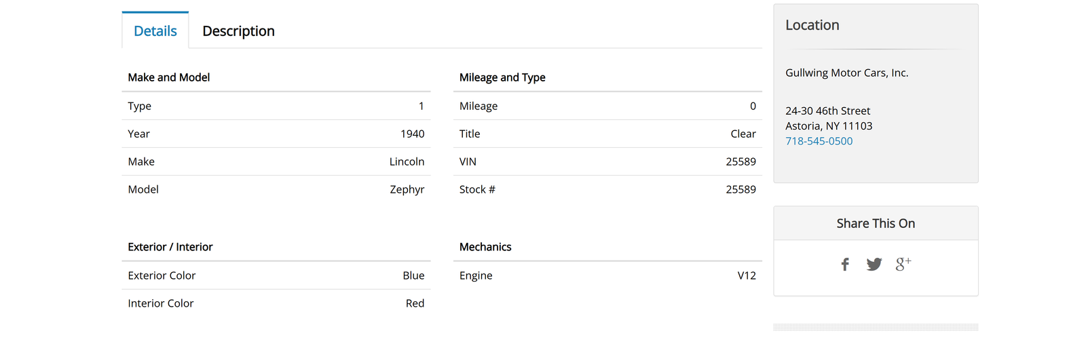Click the 24-30 46th Street address

[x=827, y=111]
